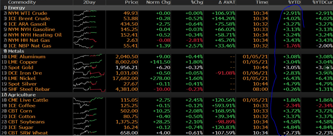Click the %YTD column header

294,2
